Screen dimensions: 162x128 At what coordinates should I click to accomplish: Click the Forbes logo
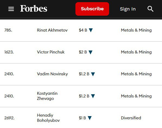[x=34, y=9]
